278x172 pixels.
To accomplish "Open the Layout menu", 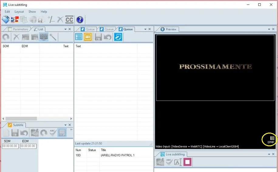I will [19, 12].
